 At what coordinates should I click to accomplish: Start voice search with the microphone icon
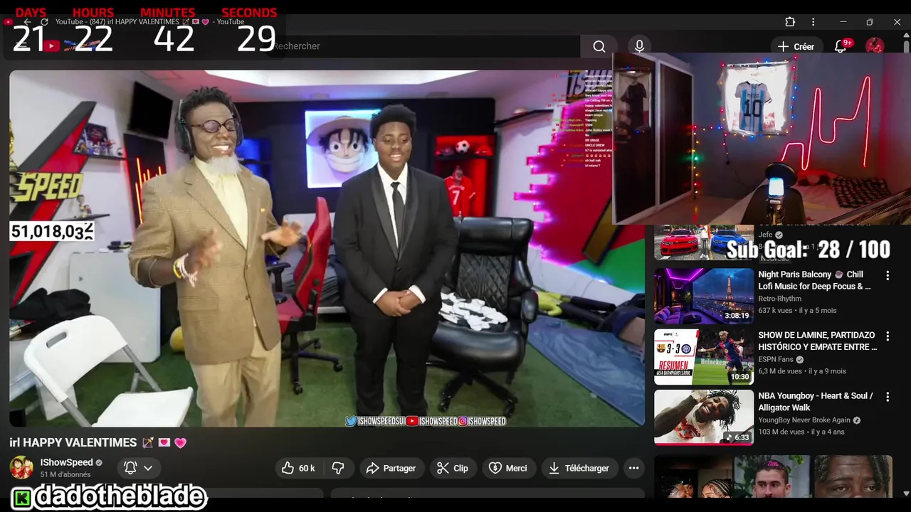tap(639, 46)
